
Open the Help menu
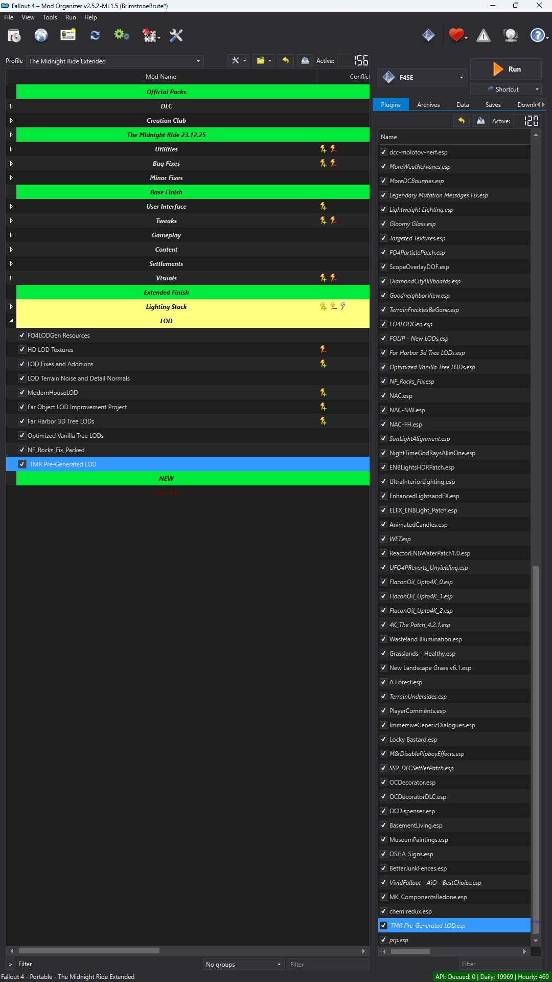90,17
